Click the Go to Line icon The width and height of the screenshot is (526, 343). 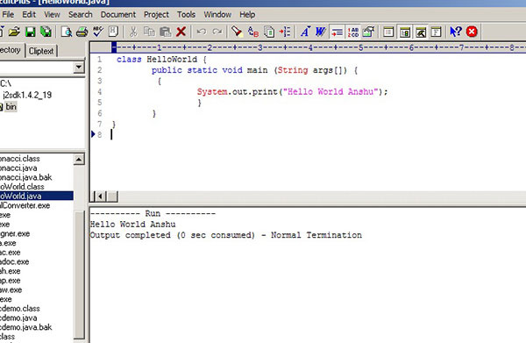click(285, 32)
